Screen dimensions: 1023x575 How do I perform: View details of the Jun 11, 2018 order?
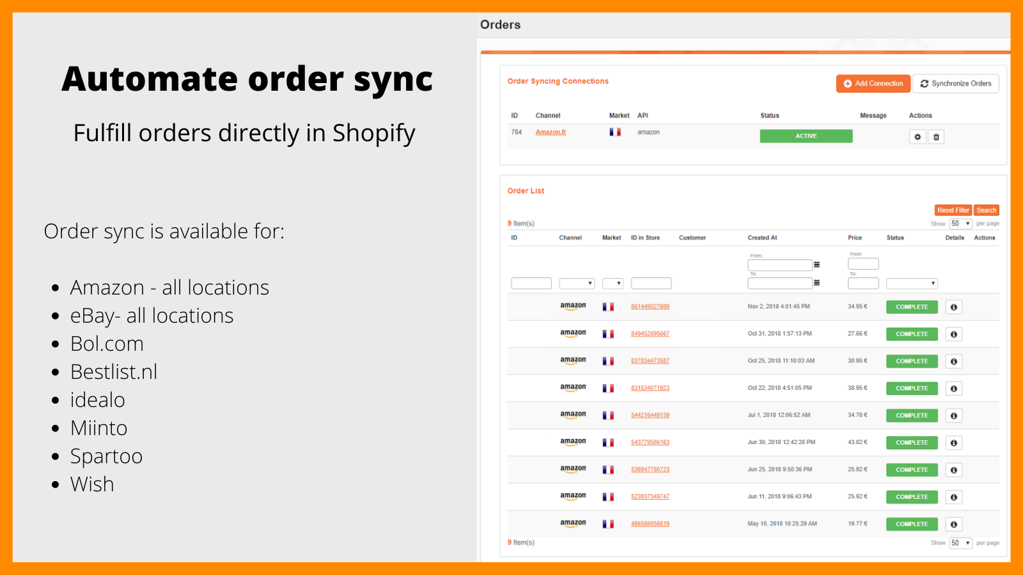954,497
